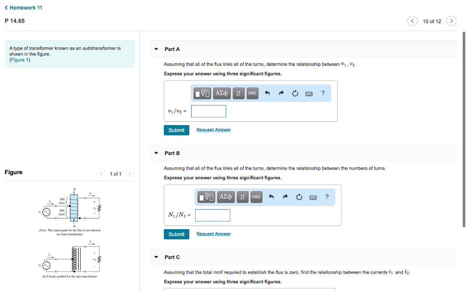This screenshot has height=291, width=466.
Task: Submit the Part A answer
Action: click(176, 130)
